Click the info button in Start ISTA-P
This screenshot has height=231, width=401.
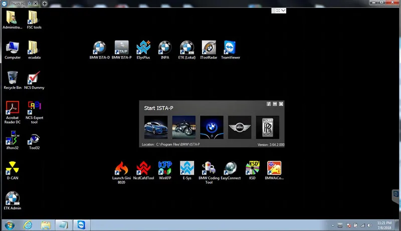coord(269,104)
